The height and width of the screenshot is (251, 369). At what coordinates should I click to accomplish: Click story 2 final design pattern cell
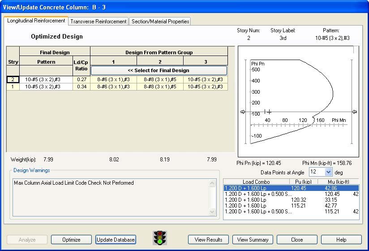(46, 80)
